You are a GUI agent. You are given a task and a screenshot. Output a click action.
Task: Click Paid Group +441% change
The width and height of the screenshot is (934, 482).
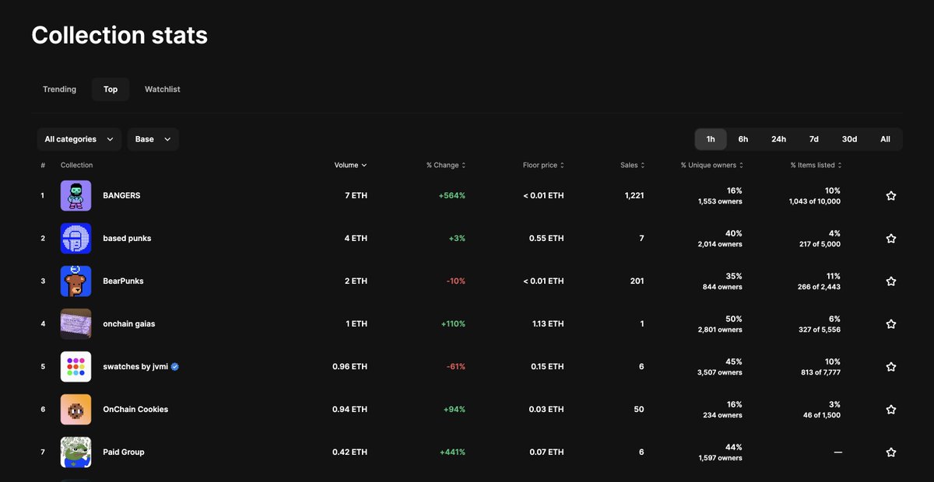(x=452, y=452)
